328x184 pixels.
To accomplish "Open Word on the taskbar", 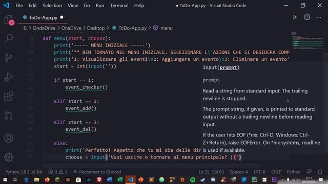I will pyautogui.click(x=110, y=179).
